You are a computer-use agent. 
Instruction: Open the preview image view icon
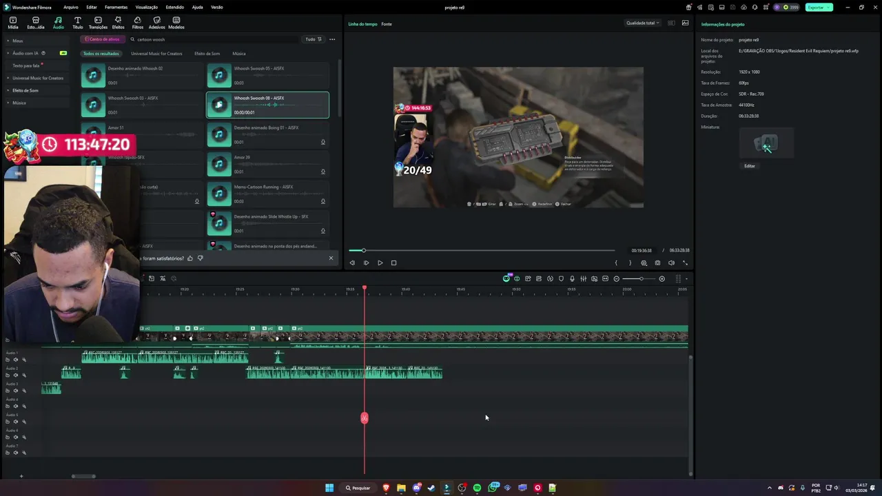pos(685,23)
